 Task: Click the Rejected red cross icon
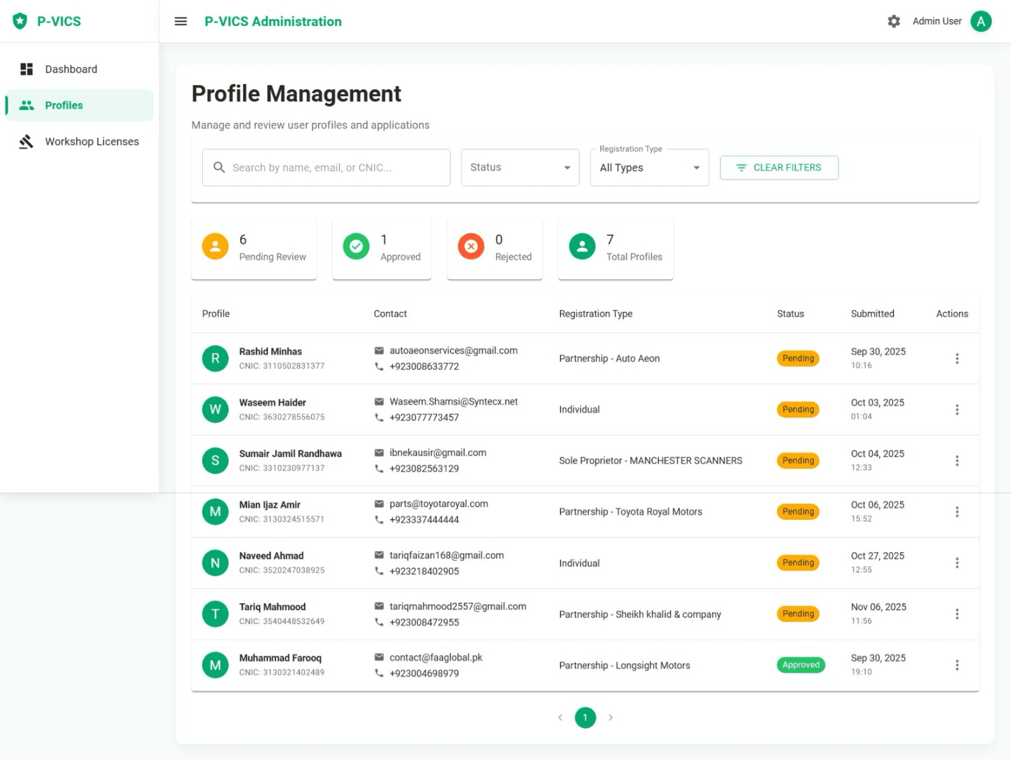click(x=471, y=246)
